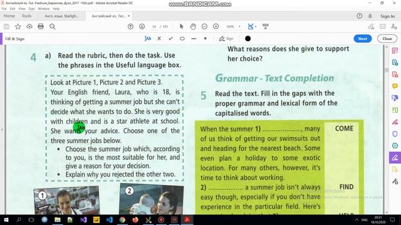Click the Save file icon
Screen dimensions: 401x225
pos(6,26)
